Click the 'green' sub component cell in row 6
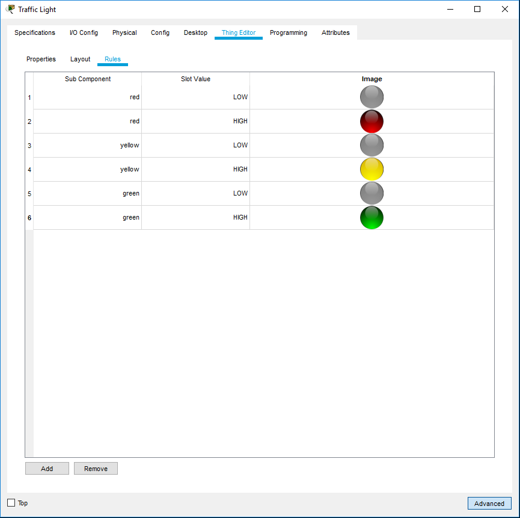520x518 pixels. click(88, 217)
